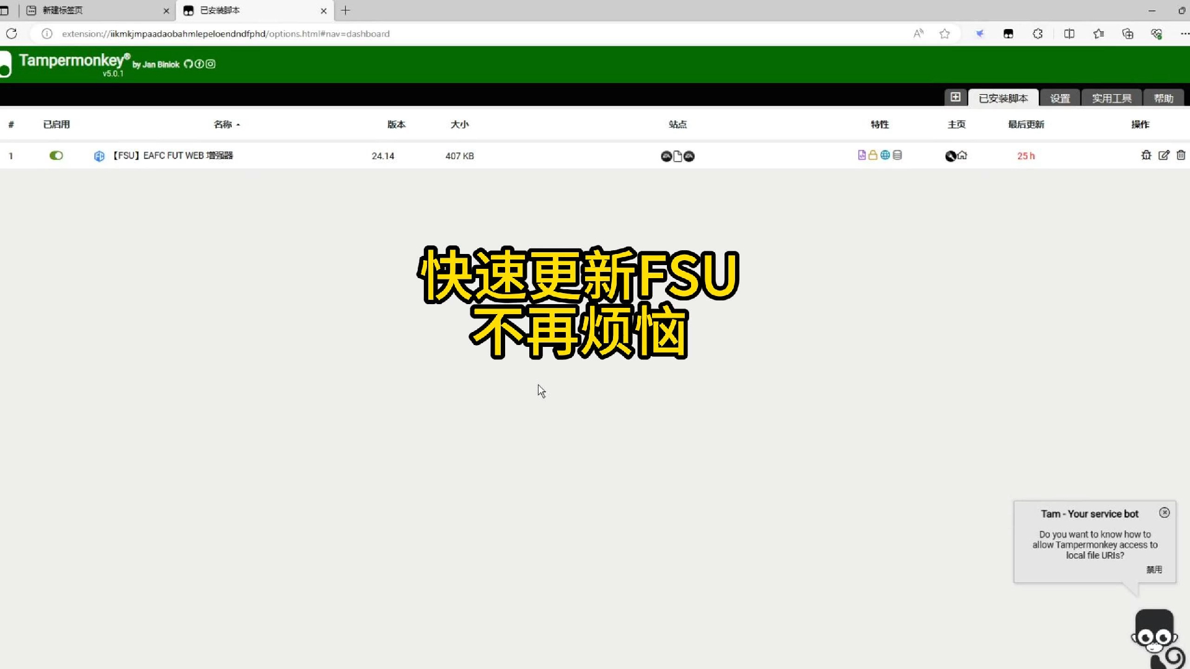Click the Tam monkey mascot
Screen dimensions: 1190x669
[x=1157, y=638]
